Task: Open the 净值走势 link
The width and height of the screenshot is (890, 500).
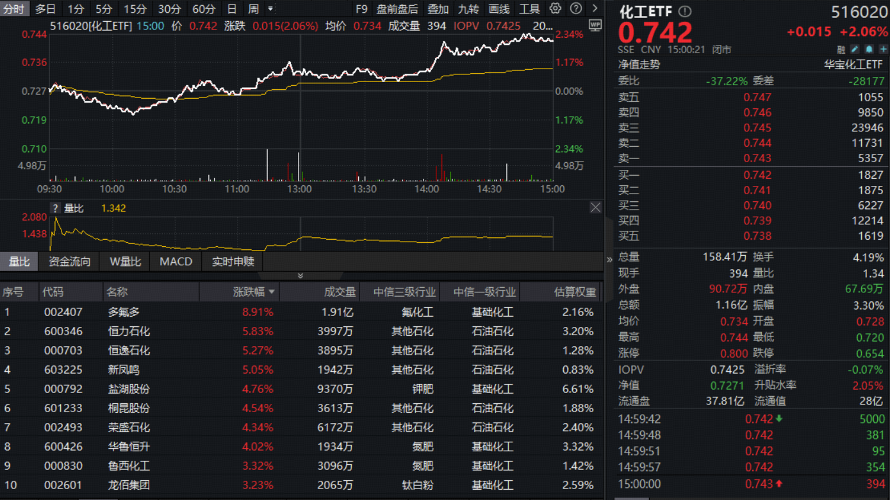Action: point(639,65)
